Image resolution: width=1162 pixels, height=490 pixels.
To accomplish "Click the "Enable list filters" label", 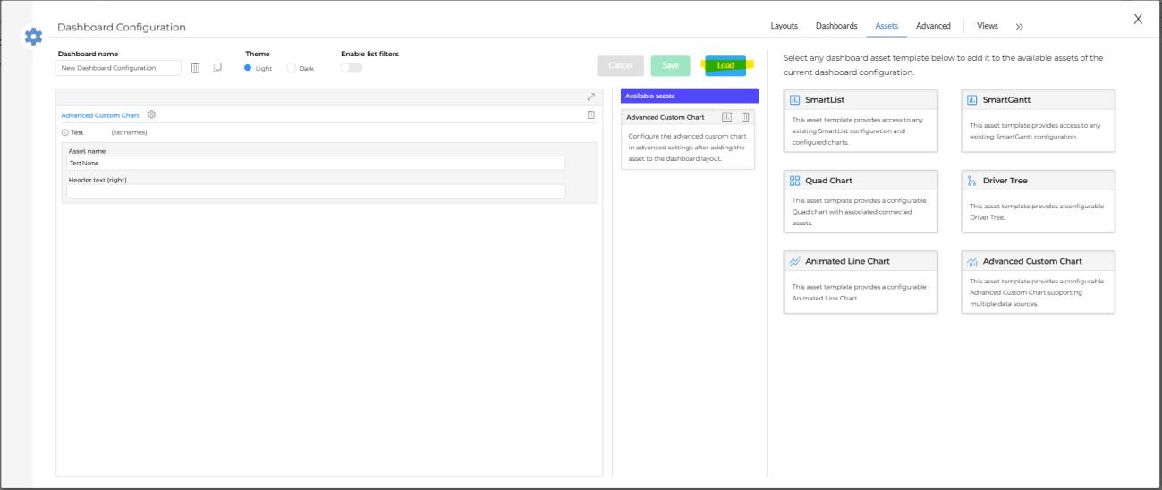I will (x=369, y=54).
